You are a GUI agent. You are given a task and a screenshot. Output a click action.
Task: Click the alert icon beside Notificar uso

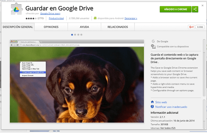[152, 107]
